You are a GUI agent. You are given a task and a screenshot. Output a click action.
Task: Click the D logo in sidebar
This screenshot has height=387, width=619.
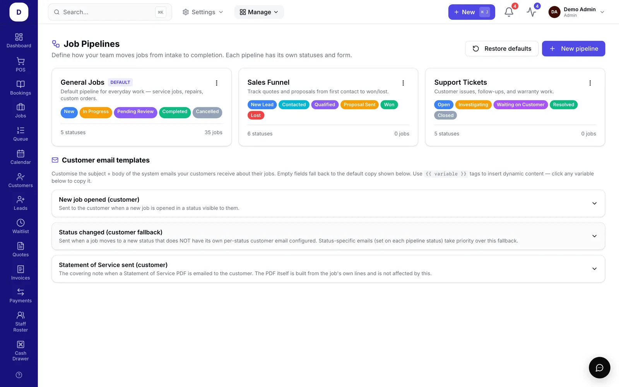tap(19, 12)
